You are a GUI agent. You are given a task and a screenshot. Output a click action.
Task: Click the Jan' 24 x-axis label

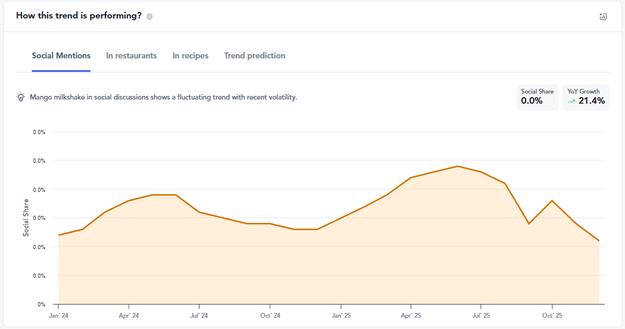[58, 315]
